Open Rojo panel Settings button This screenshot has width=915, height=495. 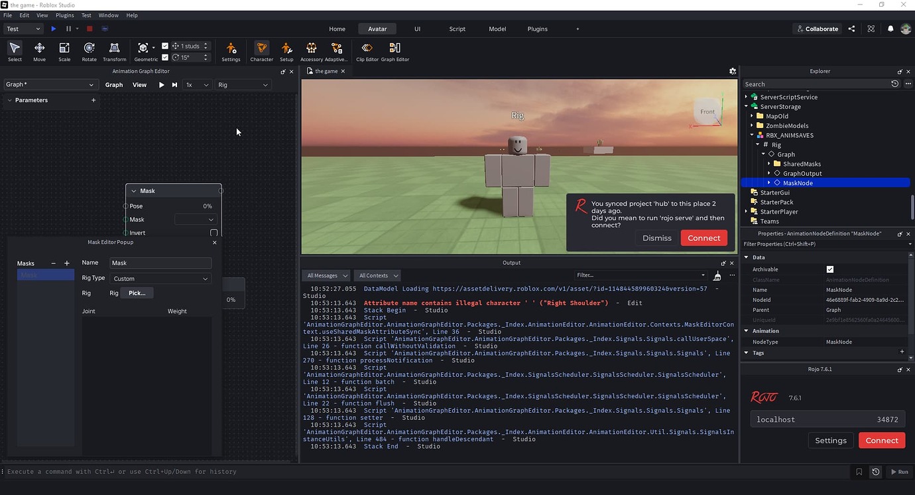pyautogui.click(x=831, y=441)
